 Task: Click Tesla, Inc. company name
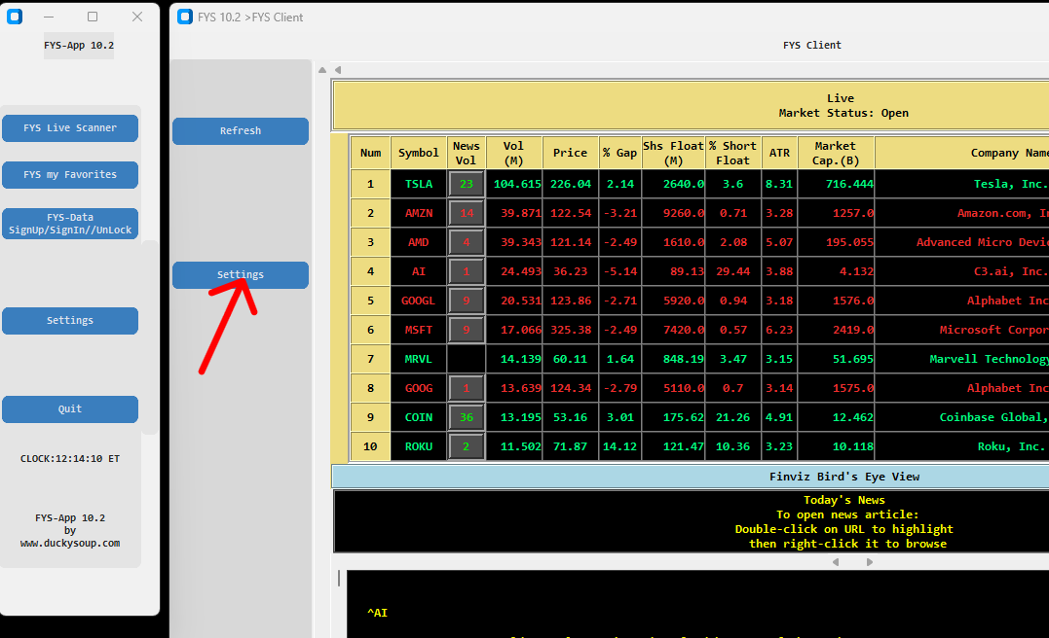tap(1009, 185)
